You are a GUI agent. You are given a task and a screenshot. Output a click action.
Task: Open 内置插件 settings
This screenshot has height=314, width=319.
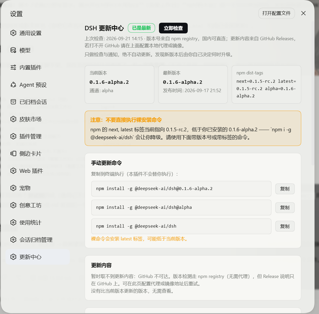click(x=38, y=67)
